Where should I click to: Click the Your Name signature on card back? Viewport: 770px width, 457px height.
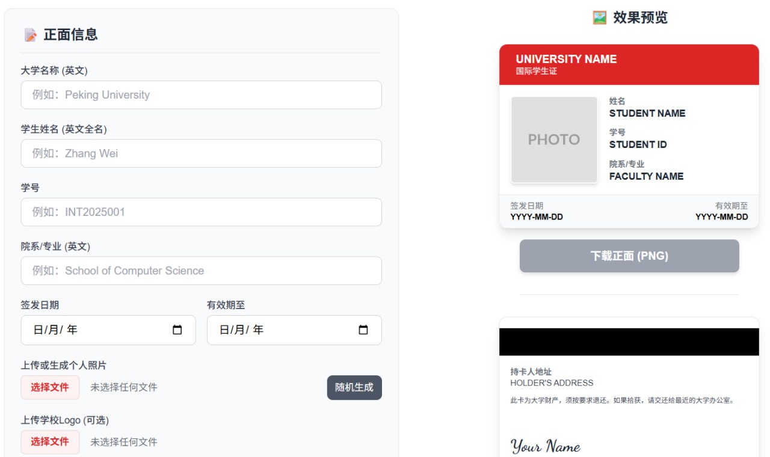(x=546, y=446)
